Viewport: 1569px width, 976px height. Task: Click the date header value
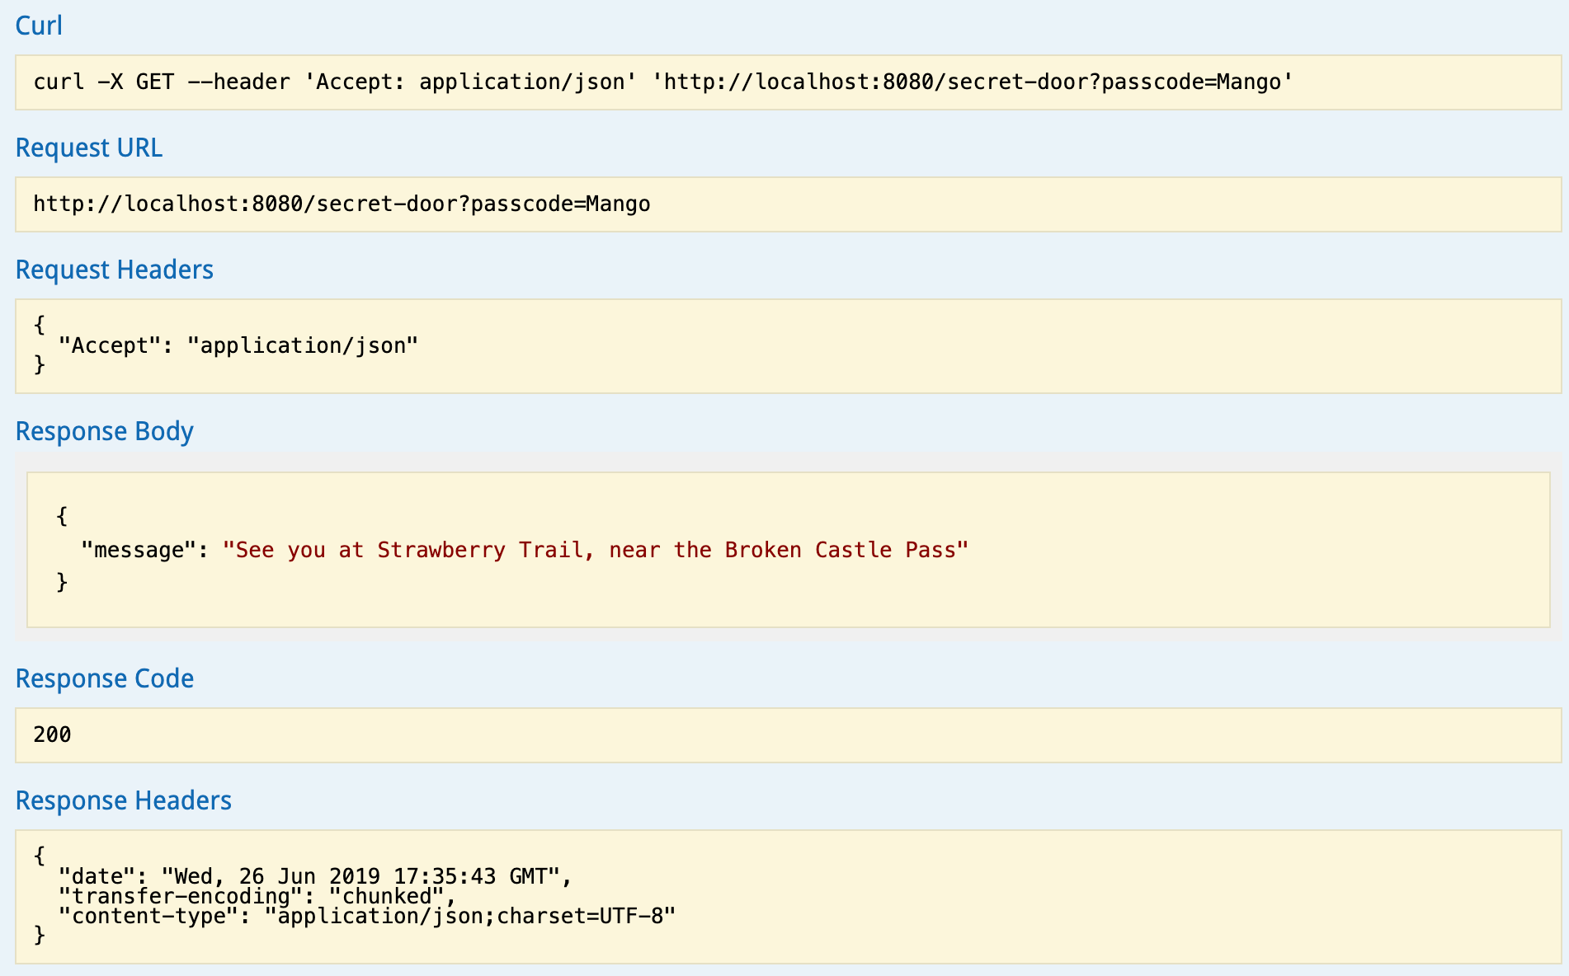tap(365, 876)
